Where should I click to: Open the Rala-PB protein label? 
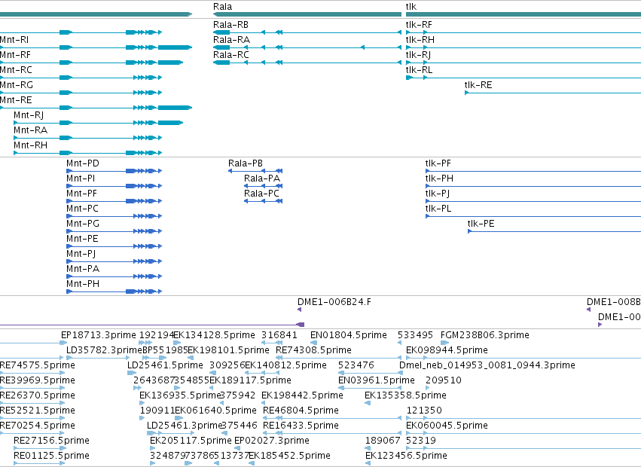pos(246,163)
